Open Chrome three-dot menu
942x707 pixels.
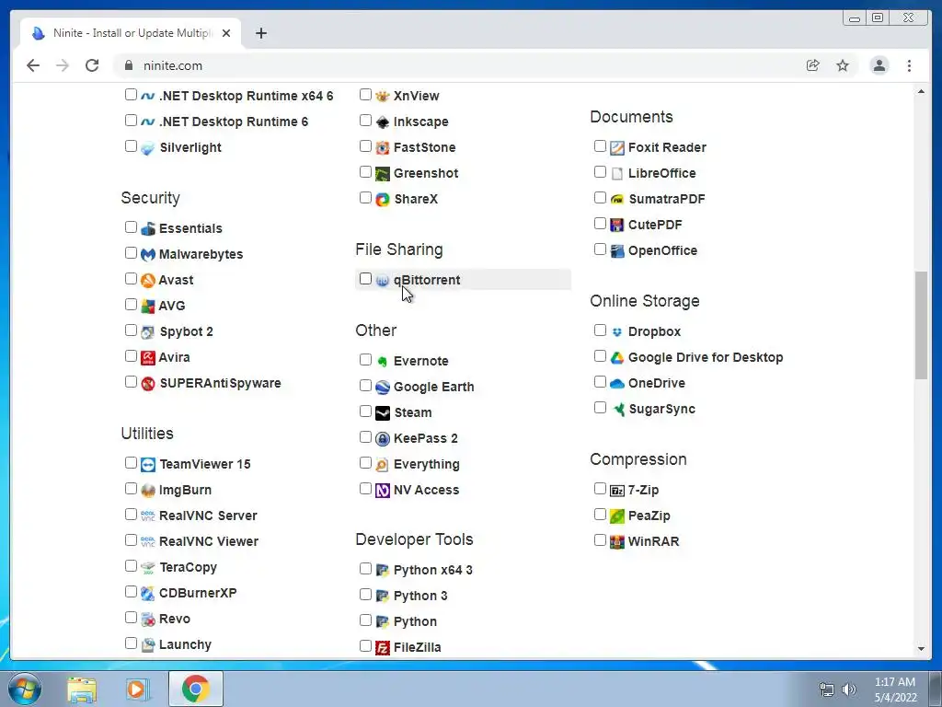(x=909, y=65)
